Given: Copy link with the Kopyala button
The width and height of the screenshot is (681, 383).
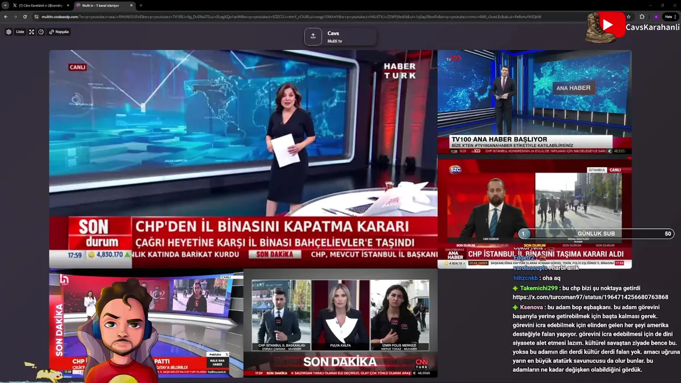Looking at the screenshot, I should coord(59,32).
